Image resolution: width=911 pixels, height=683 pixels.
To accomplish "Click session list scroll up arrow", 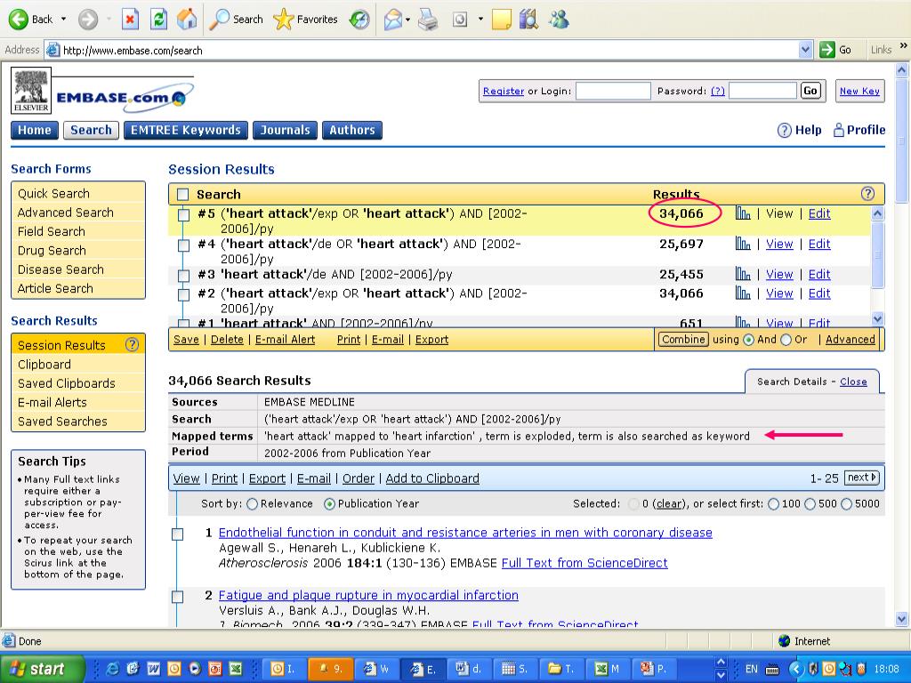I will coord(877,213).
